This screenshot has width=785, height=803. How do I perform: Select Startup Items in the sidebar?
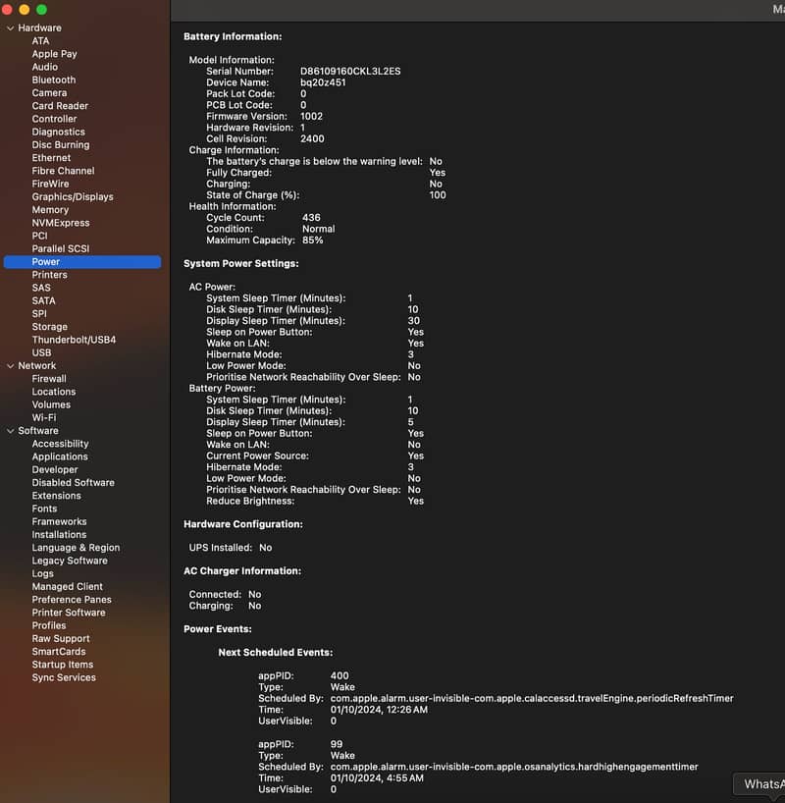(x=63, y=665)
